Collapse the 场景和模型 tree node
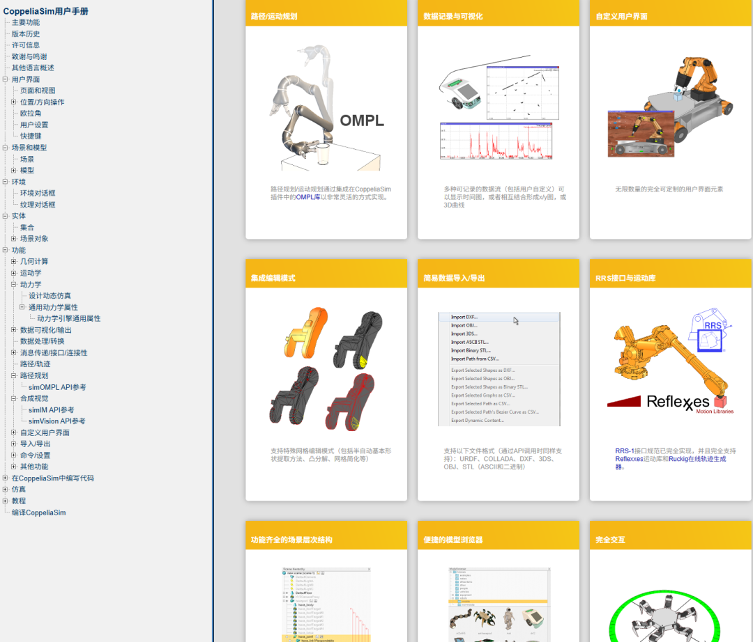Screen dimensions: 753x642 pyautogui.click(x=6, y=148)
